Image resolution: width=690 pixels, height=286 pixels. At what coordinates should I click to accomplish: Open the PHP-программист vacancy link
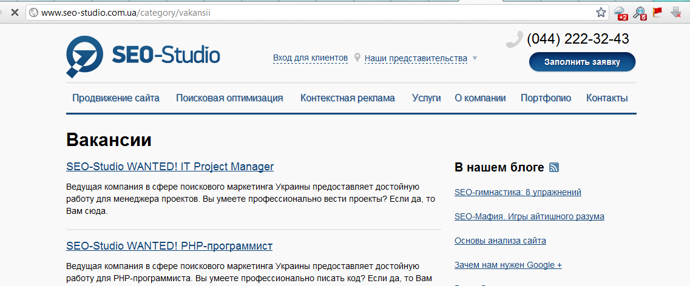[169, 246]
